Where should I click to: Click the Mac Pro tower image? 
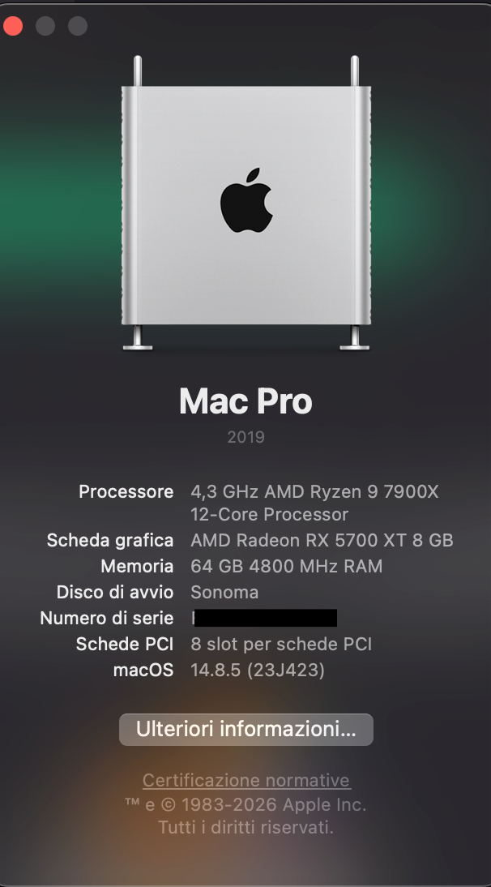246,203
